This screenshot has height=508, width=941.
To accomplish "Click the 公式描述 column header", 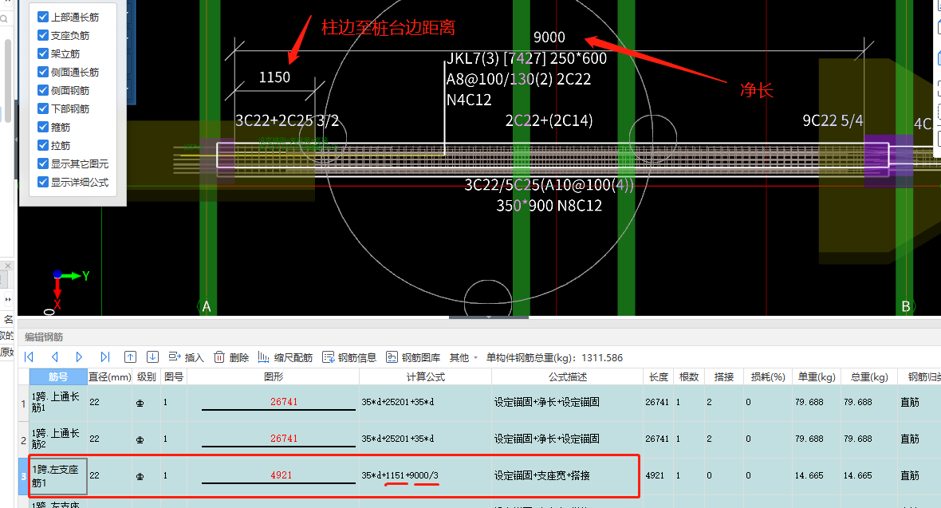I will tap(567, 376).
